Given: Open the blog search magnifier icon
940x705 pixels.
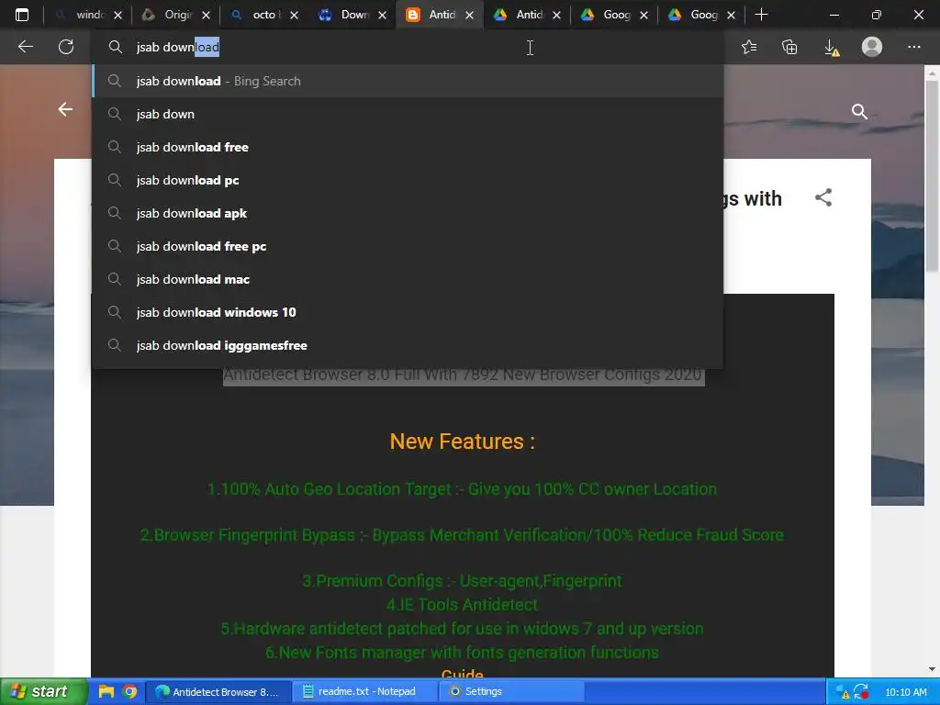Looking at the screenshot, I should click(x=859, y=111).
